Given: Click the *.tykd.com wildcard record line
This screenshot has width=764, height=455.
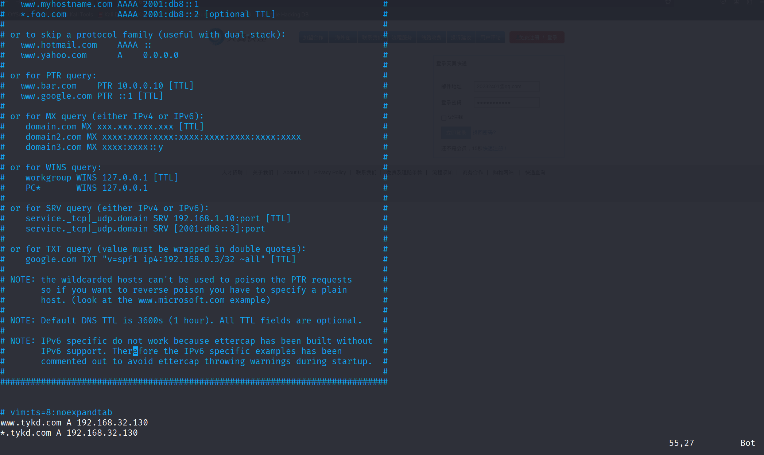Looking at the screenshot, I should click(69, 433).
